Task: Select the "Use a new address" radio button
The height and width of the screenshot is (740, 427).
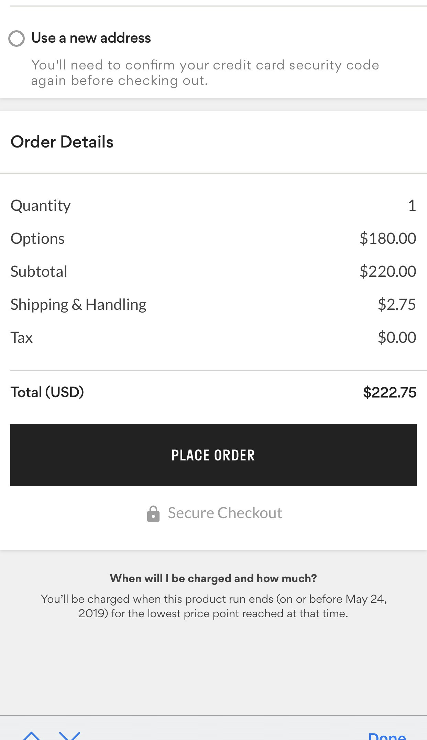Action: click(x=17, y=39)
